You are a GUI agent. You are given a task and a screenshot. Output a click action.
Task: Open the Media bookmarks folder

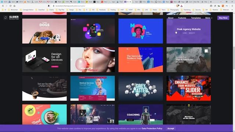[x=153, y=10]
